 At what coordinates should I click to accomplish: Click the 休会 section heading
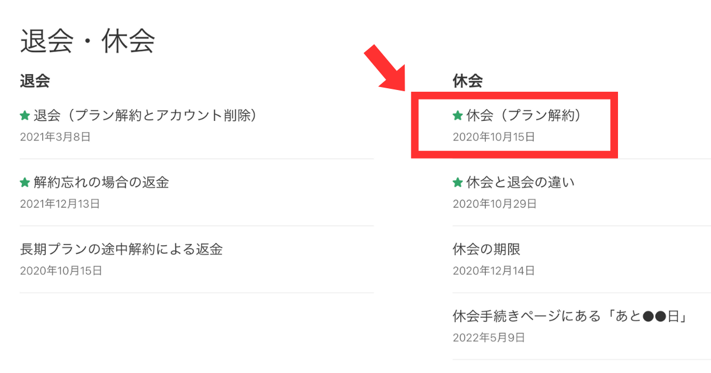click(x=467, y=81)
